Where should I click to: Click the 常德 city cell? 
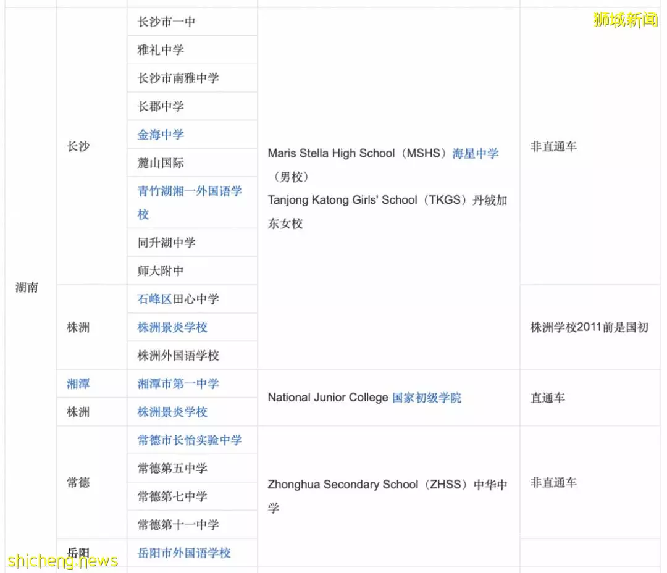(x=92, y=482)
